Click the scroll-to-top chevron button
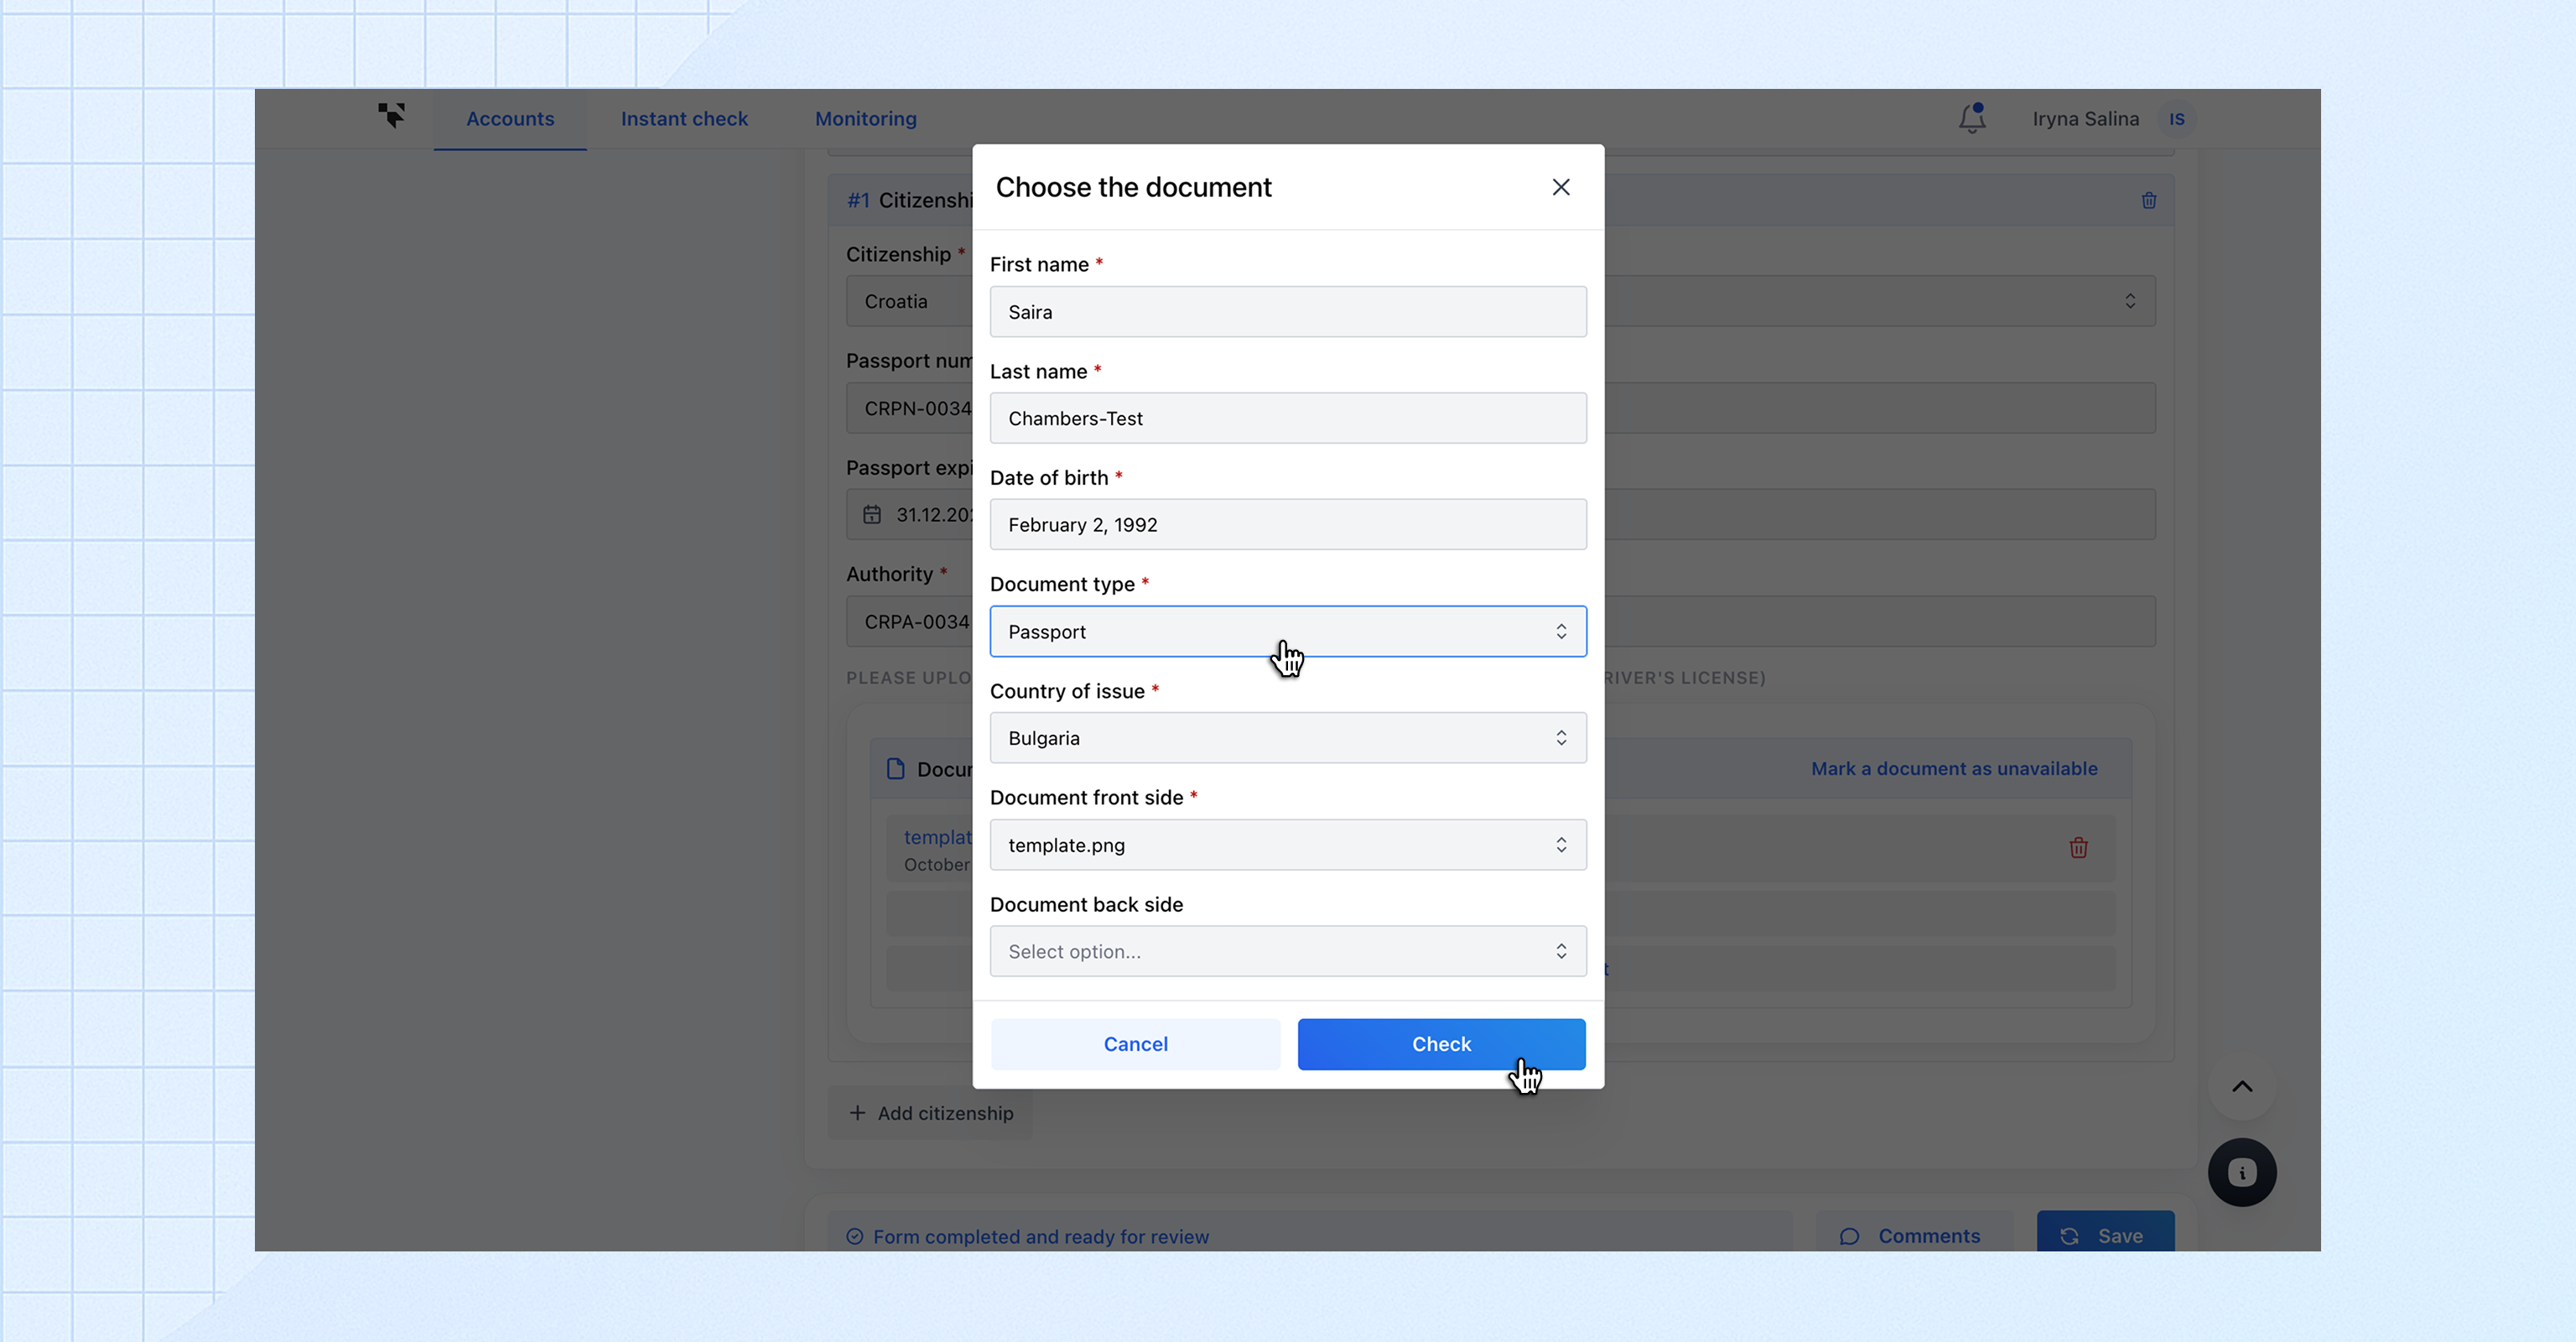Viewport: 2576px width, 1342px height. [2241, 1087]
